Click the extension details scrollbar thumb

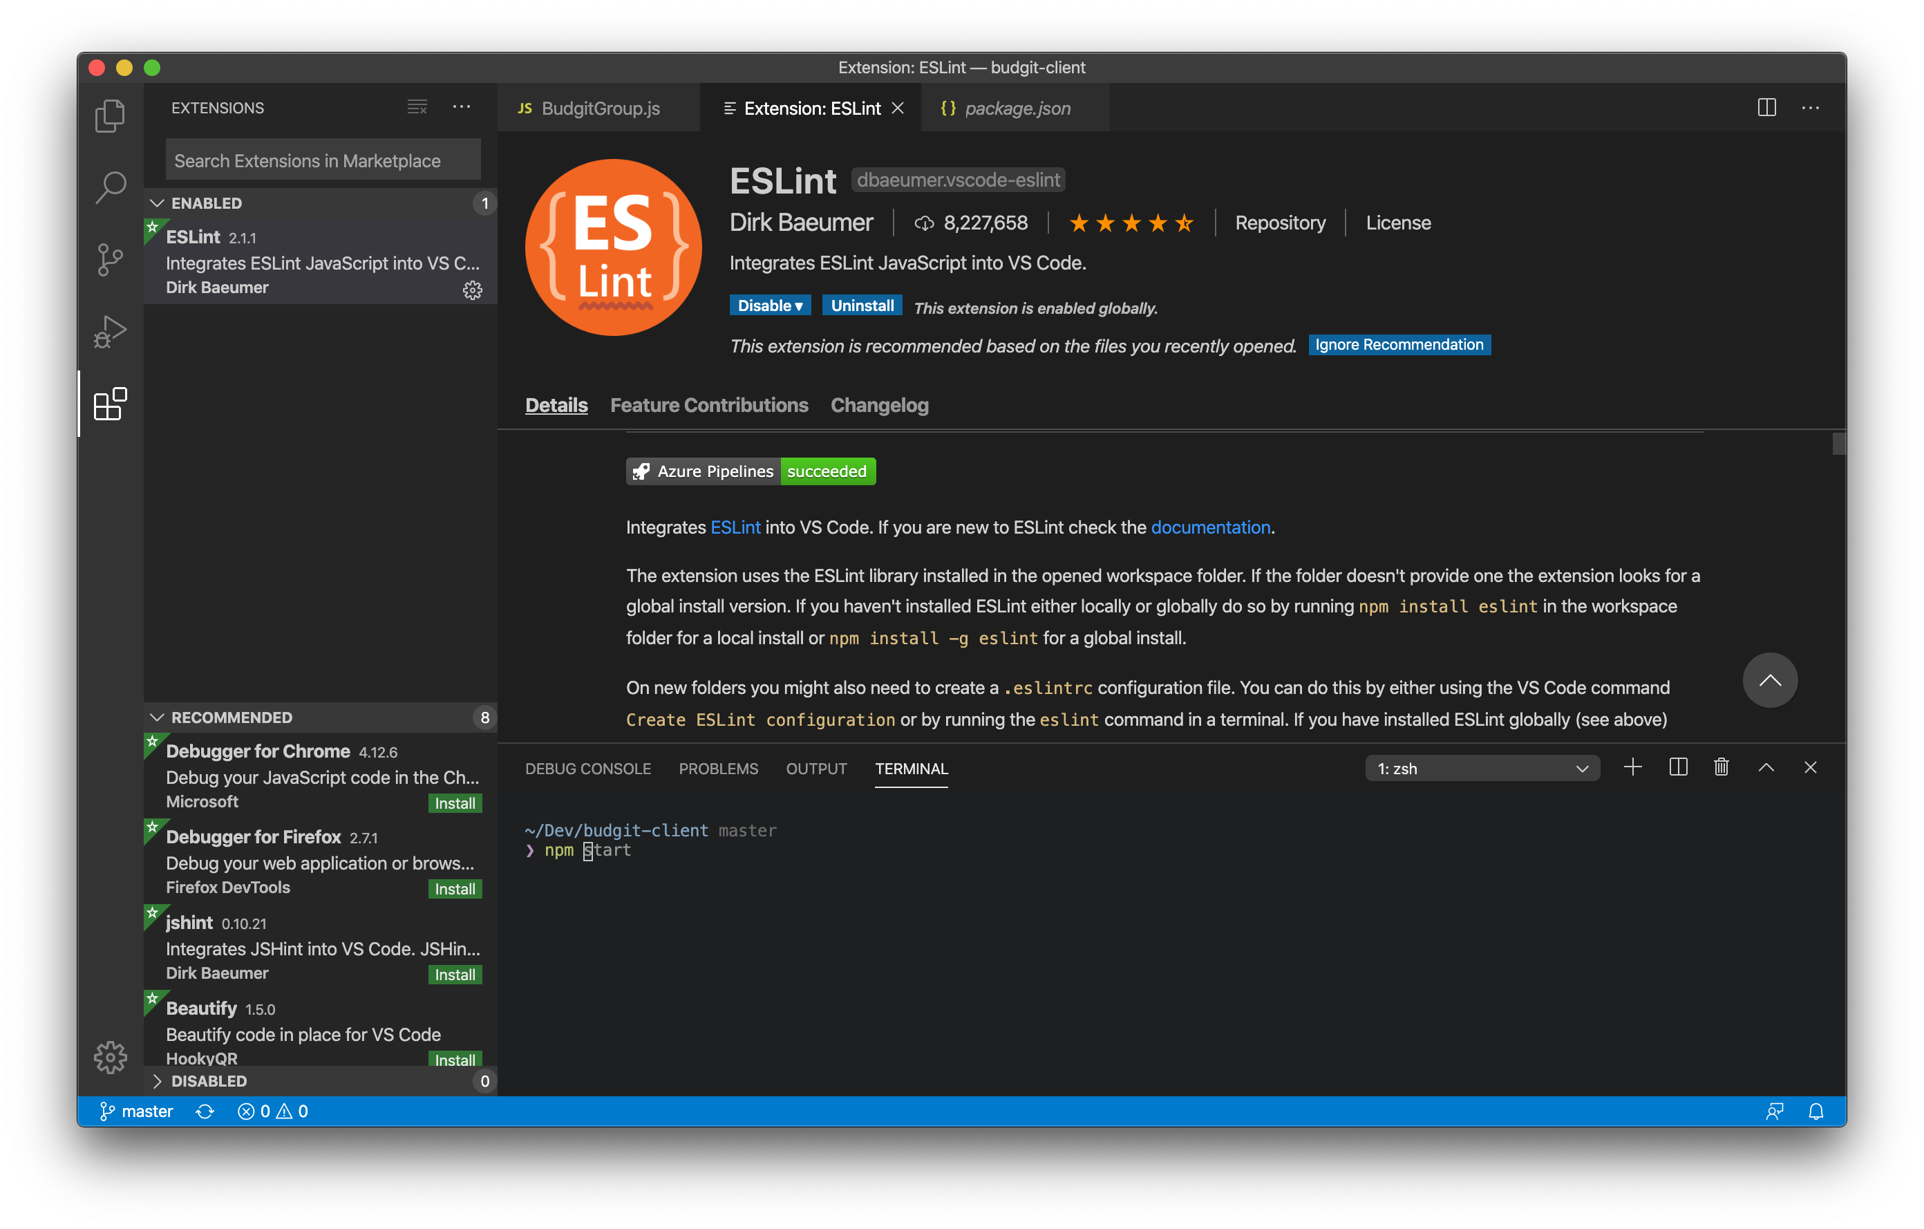pos(1838,444)
